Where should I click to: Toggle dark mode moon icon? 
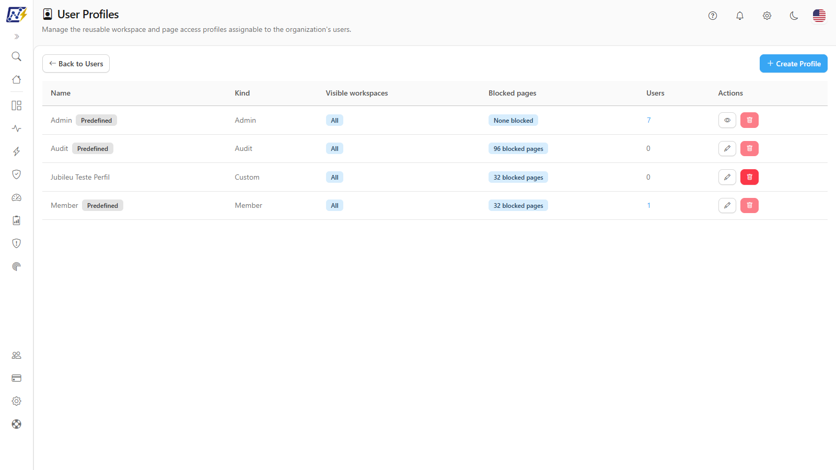794,16
